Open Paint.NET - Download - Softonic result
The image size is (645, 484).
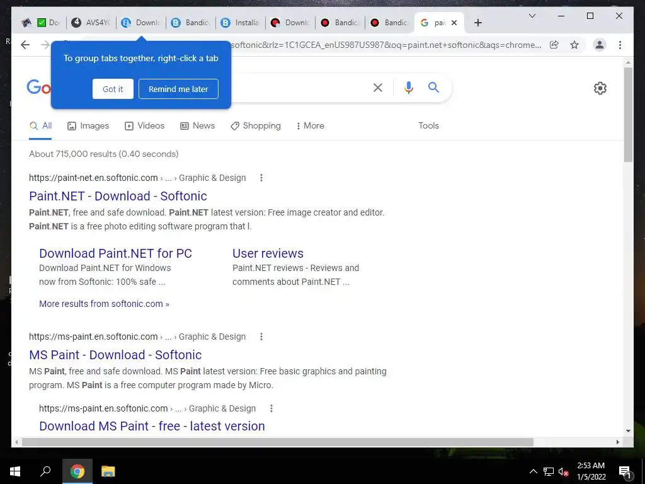(118, 196)
